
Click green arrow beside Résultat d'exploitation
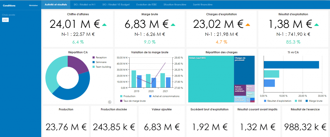click(316, 25)
